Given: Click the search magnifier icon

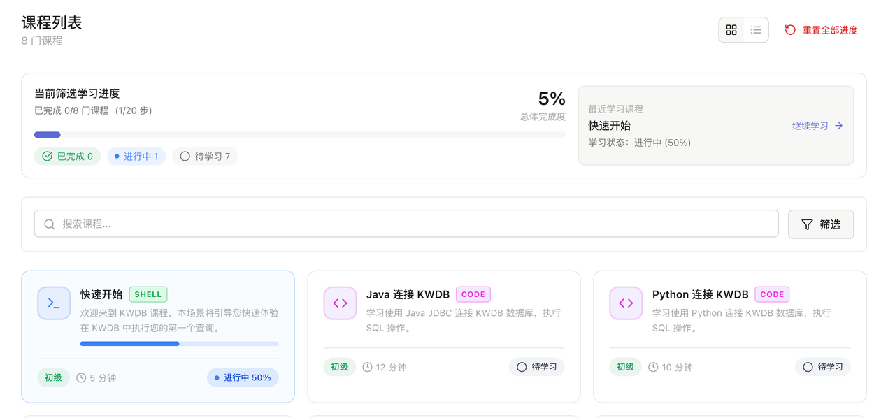Looking at the screenshot, I should point(50,224).
